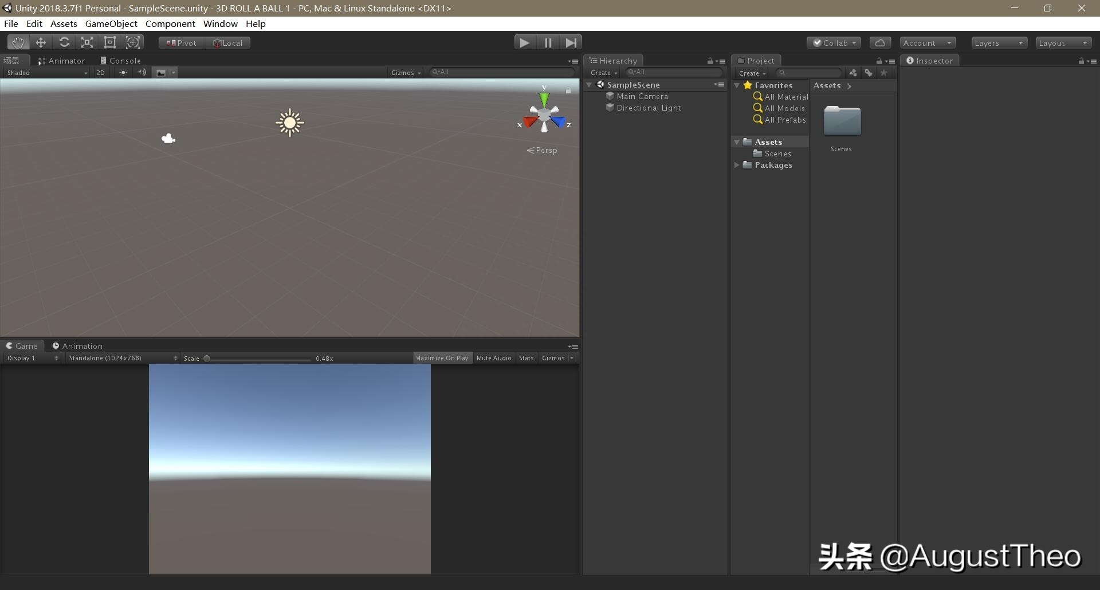Switch to the Console tab
This screenshot has width=1100, height=590.
click(120, 61)
